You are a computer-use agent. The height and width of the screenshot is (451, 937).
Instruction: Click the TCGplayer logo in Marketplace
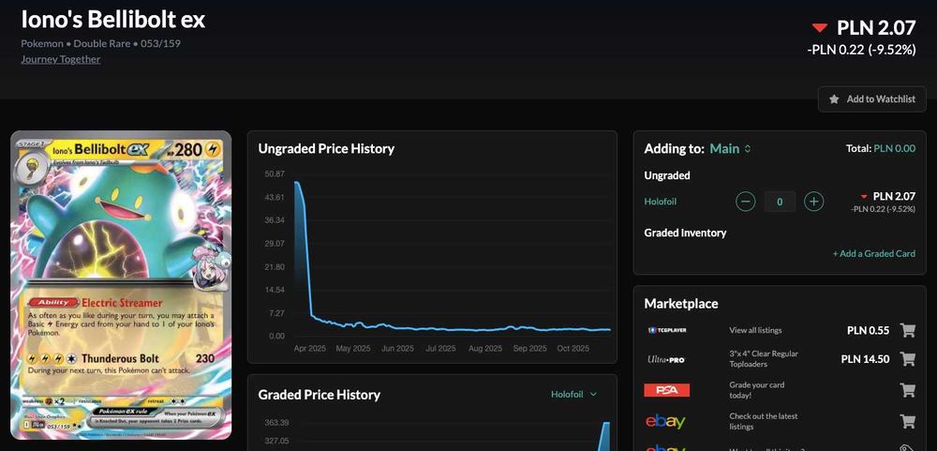[666, 330]
